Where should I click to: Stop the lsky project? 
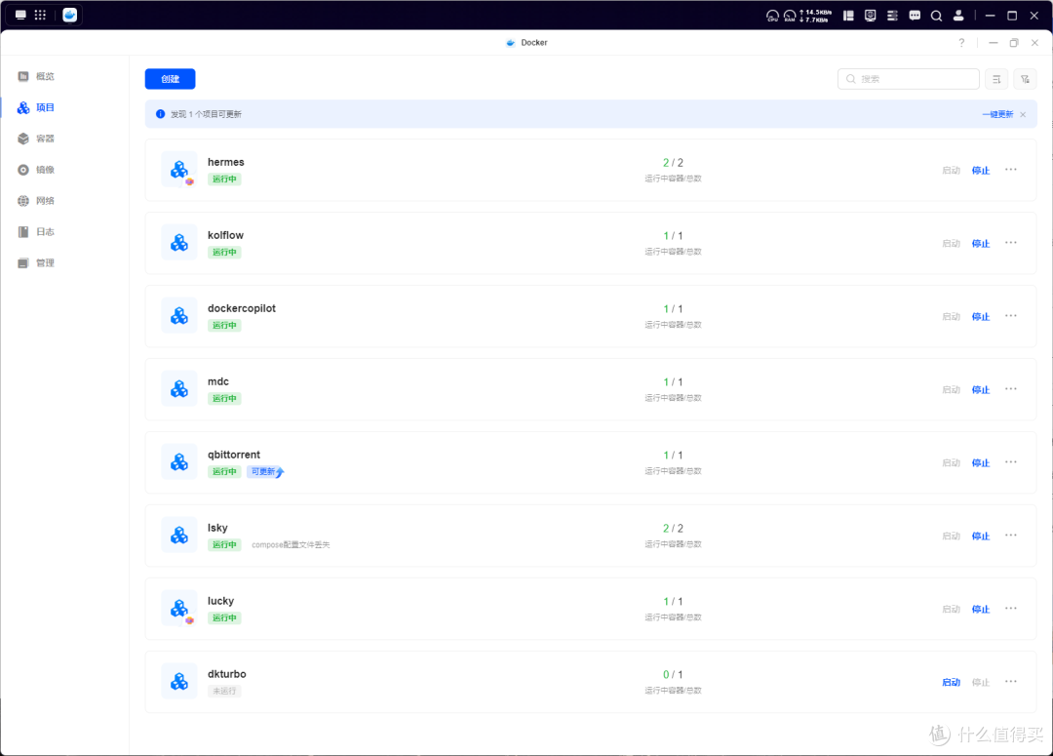tap(981, 537)
